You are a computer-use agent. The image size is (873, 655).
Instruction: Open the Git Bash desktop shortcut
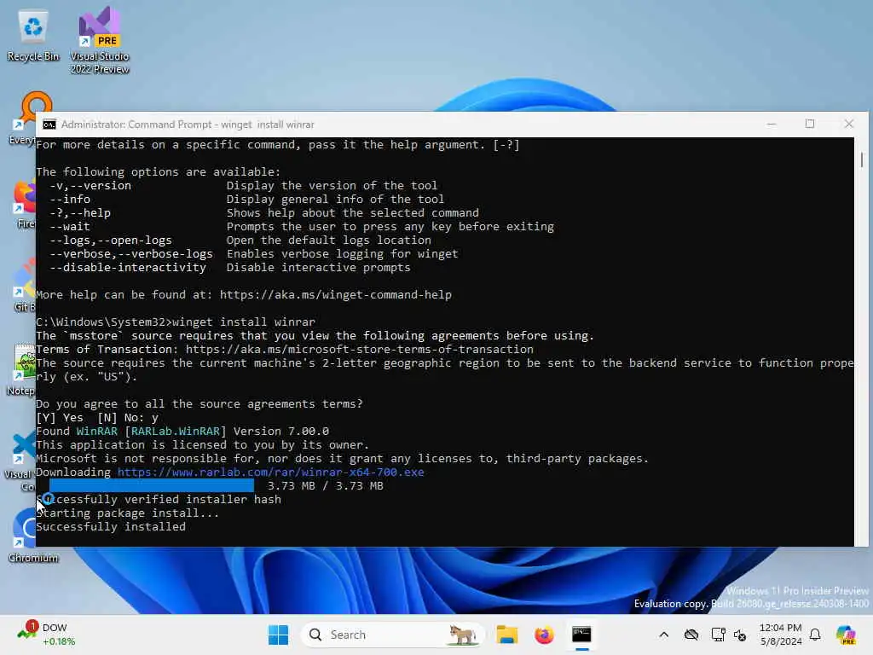coord(25,285)
